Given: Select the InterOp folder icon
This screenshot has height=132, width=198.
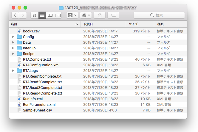Looking at the screenshot, I should [19, 48].
